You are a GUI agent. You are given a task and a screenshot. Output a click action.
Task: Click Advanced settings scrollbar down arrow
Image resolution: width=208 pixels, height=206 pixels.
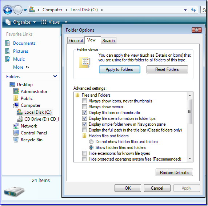click(190, 158)
